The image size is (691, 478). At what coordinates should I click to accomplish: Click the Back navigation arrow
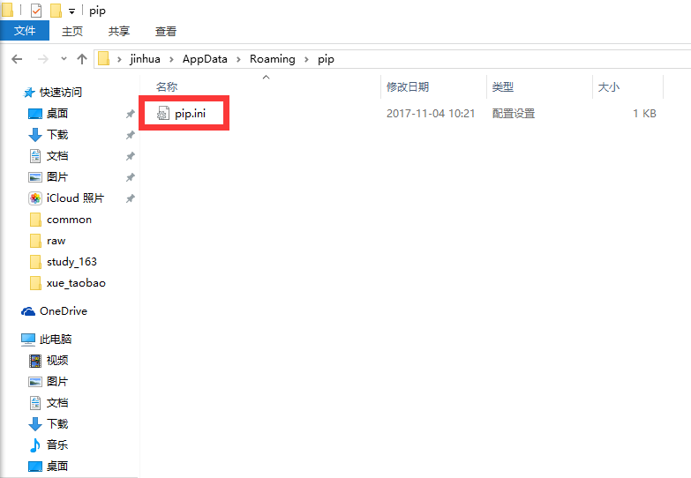17,59
